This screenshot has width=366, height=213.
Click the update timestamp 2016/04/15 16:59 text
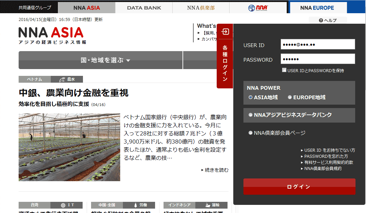(61, 20)
